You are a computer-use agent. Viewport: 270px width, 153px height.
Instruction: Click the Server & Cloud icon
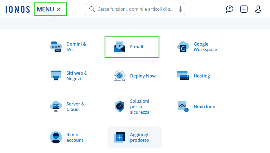coord(56,106)
